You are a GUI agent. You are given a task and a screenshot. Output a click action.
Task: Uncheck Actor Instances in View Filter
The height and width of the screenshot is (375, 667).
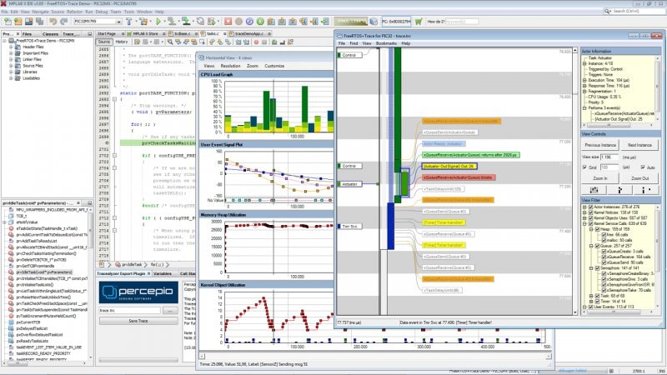(x=590, y=207)
